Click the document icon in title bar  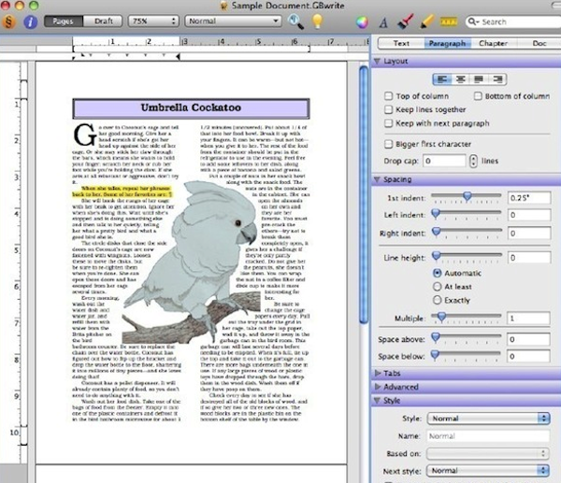pos(224,6)
